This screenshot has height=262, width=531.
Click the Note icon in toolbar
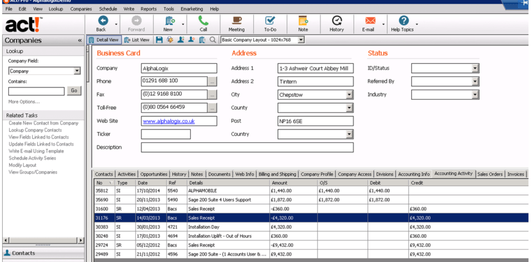click(303, 21)
